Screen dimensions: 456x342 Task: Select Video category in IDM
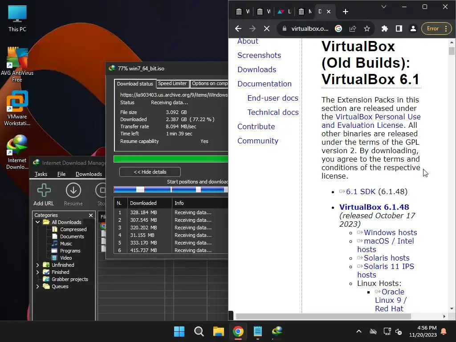click(x=66, y=258)
